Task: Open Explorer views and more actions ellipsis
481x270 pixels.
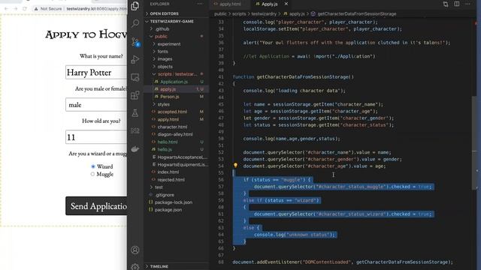Action: pos(200,4)
